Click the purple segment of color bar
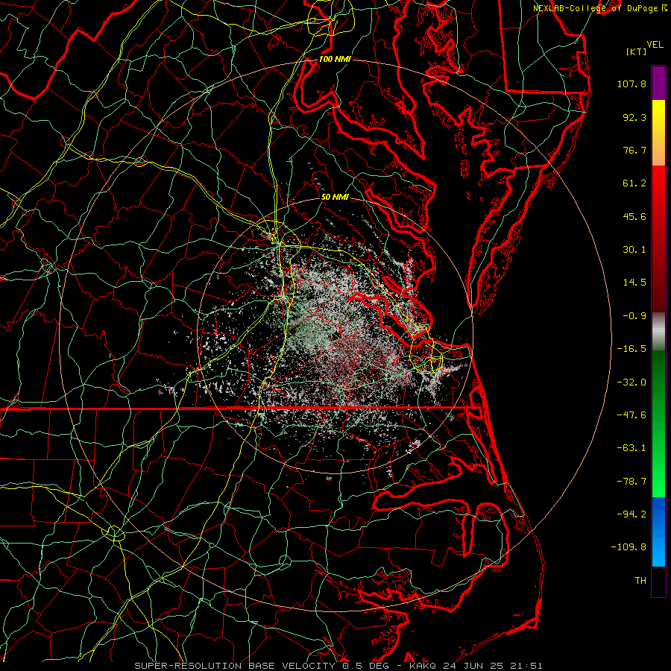 click(x=658, y=83)
